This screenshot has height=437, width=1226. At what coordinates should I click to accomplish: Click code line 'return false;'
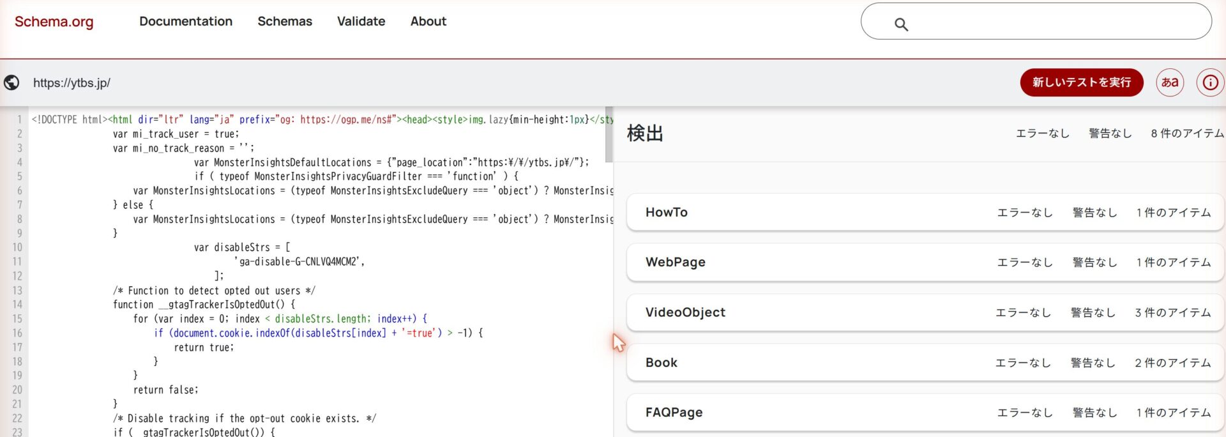(x=166, y=390)
